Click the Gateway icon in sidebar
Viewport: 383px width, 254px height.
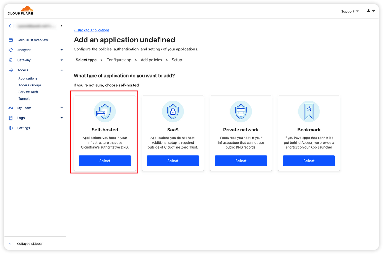point(11,60)
